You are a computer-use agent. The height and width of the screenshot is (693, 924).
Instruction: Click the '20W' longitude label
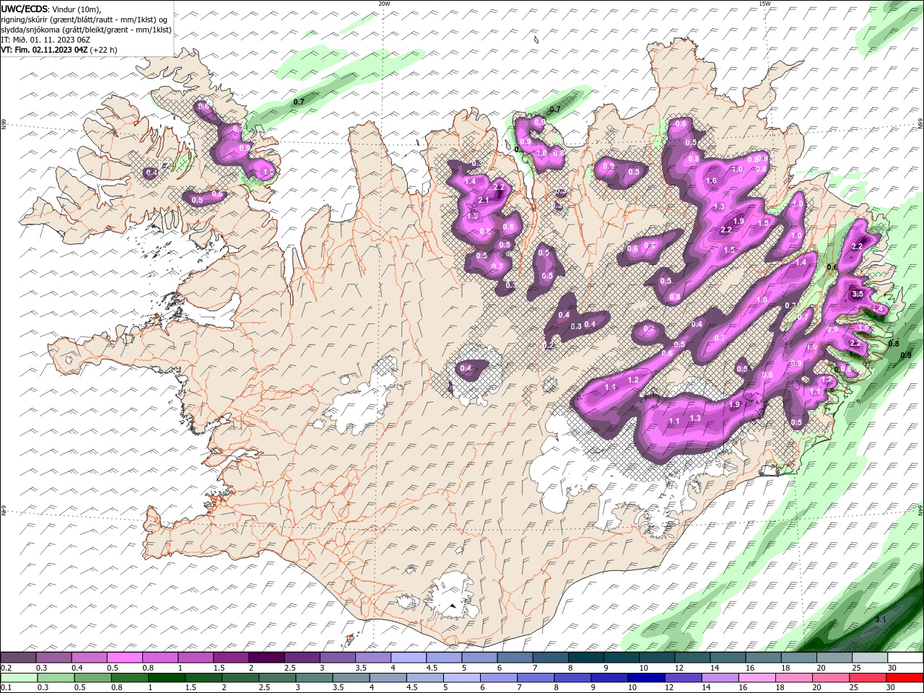click(384, 4)
